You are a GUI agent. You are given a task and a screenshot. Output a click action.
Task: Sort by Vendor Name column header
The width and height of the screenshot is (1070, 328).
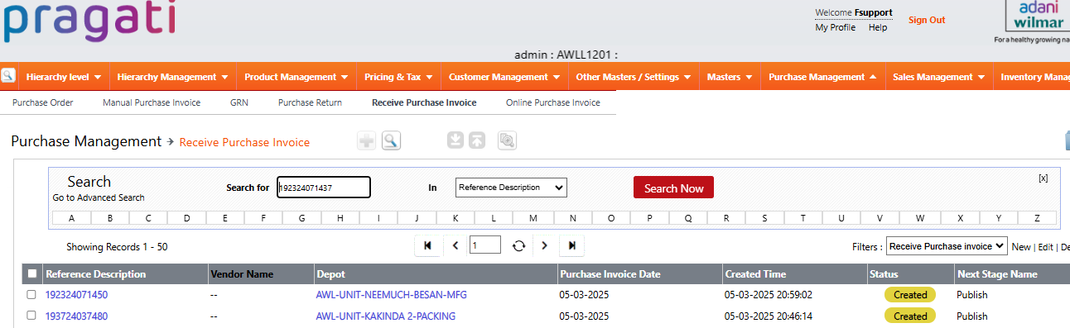pos(242,274)
